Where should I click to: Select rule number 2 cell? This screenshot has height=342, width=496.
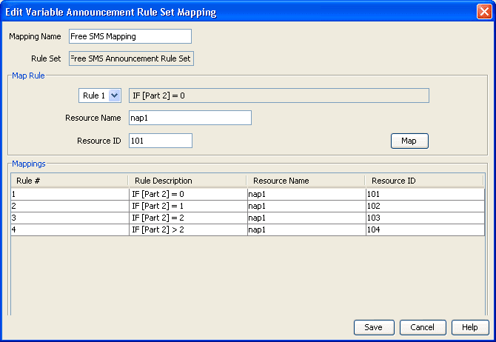point(70,206)
